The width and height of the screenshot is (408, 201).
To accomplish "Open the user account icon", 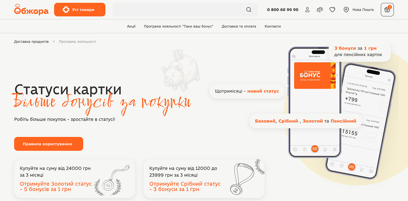I will (x=307, y=10).
